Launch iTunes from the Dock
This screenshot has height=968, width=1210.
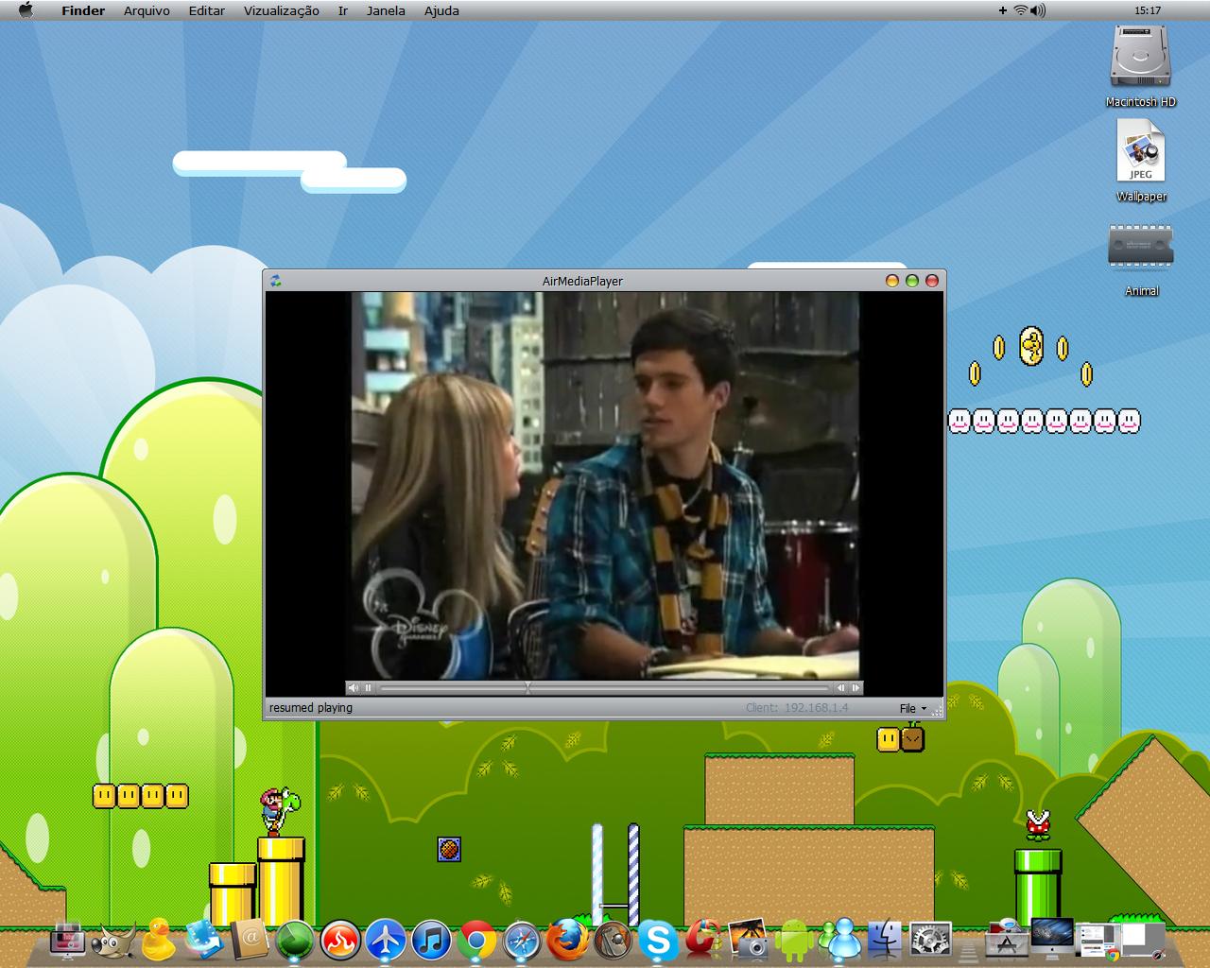pos(431,942)
